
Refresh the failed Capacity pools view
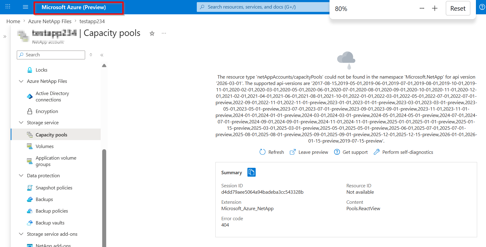click(x=272, y=152)
